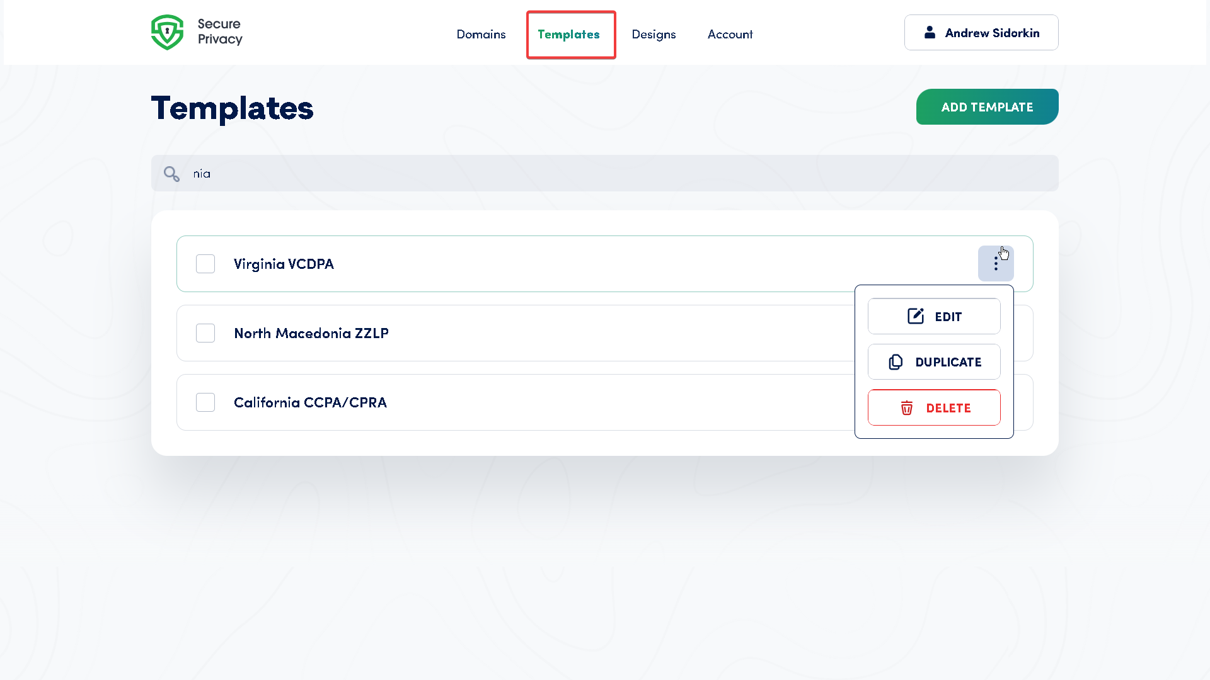Click the edit pencil icon in the context menu
The image size is (1210, 680).
[x=914, y=316]
